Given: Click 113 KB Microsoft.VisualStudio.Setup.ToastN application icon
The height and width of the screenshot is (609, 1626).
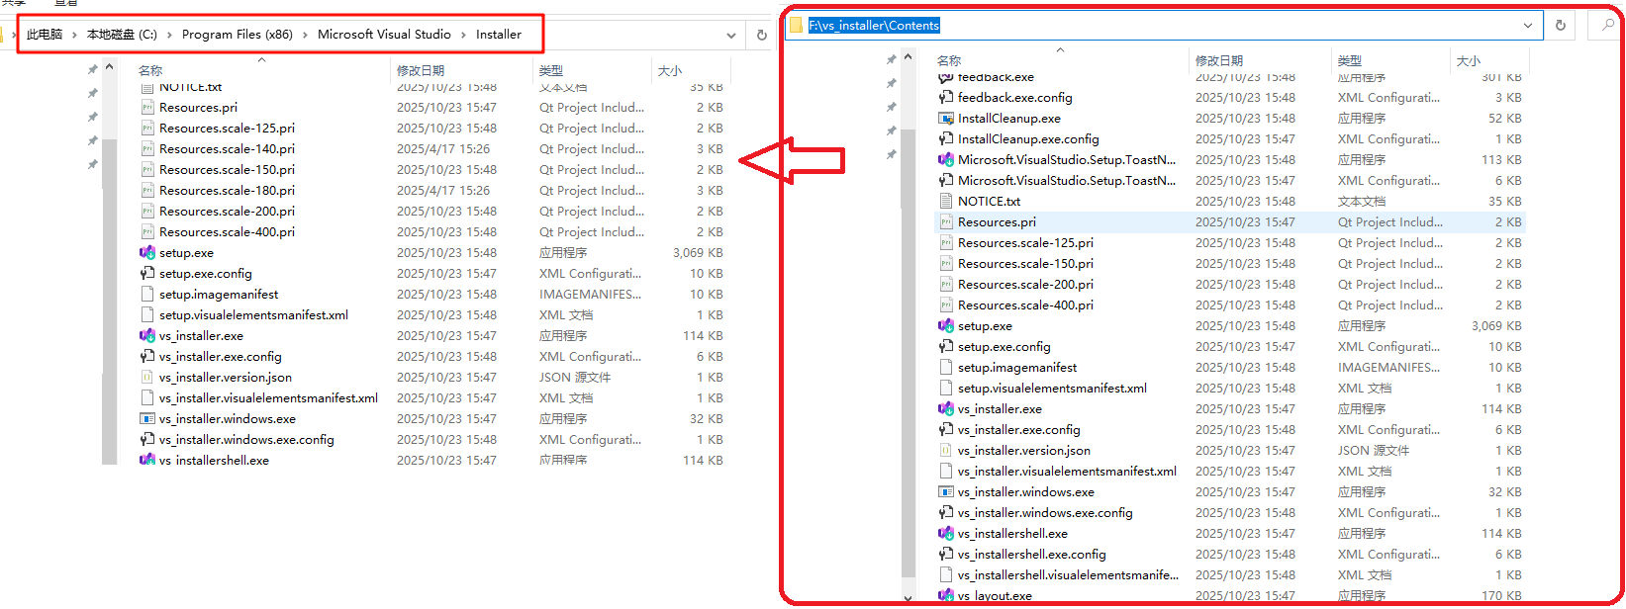Looking at the screenshot, I should 946,160.
